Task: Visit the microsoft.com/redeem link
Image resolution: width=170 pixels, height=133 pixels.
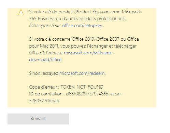Action: pos(82,73)
